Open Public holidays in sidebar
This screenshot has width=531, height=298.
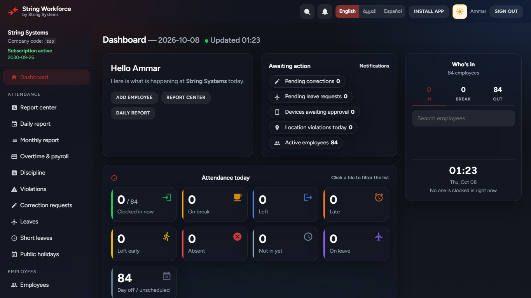pos(46,254)
